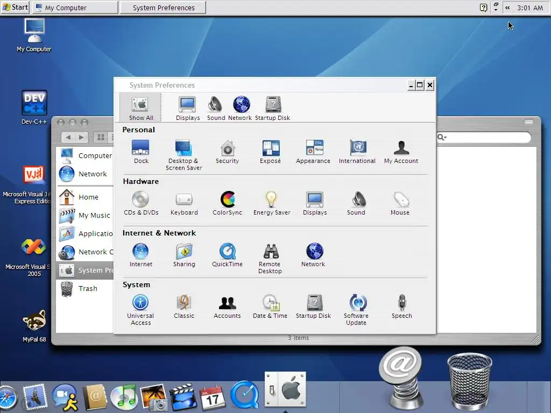
Task: Focus the Finder window search field
Action: coord(484,137)
